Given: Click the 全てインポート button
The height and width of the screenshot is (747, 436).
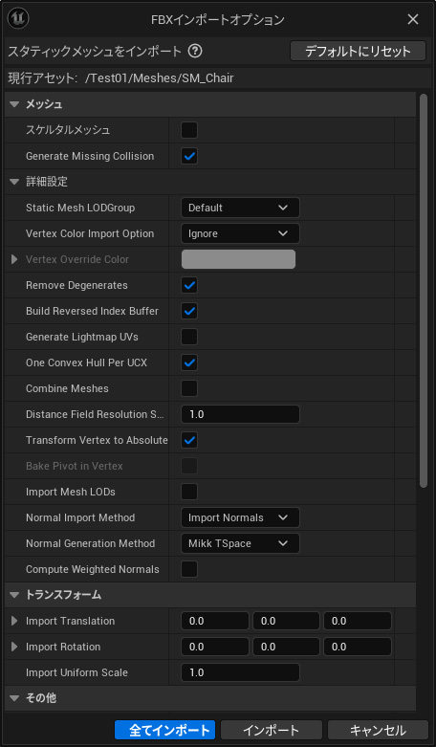Looking at the screenshot, I should [164, 730].
